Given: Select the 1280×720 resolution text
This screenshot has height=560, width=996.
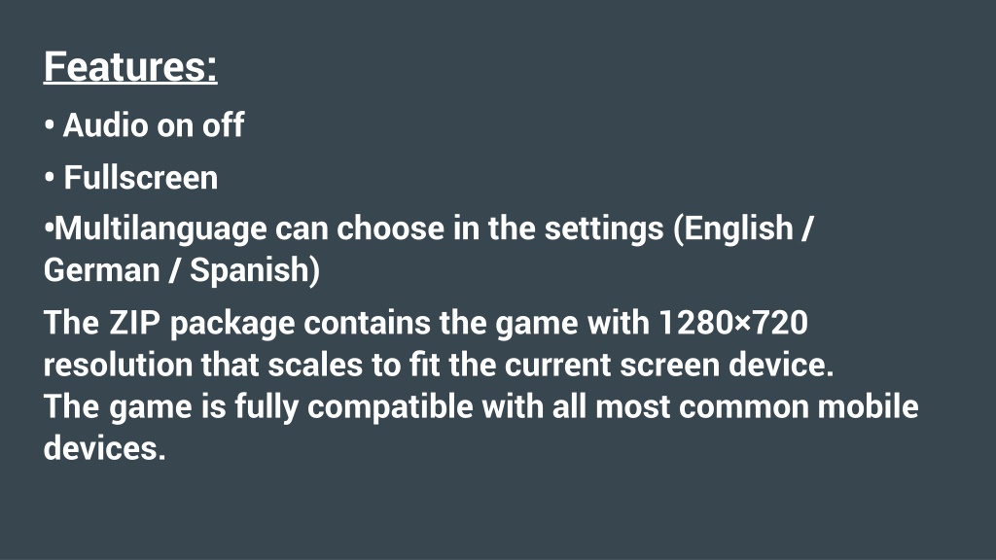Looking at the screenshot, I should coord(733,323).
